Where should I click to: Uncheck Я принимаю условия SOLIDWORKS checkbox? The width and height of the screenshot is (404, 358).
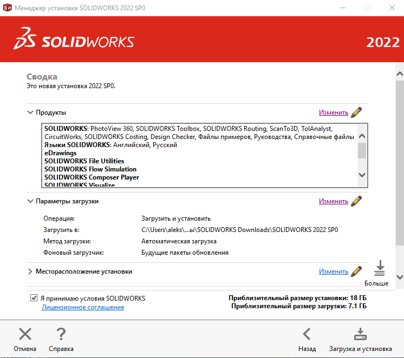click(x=34, y=298)
